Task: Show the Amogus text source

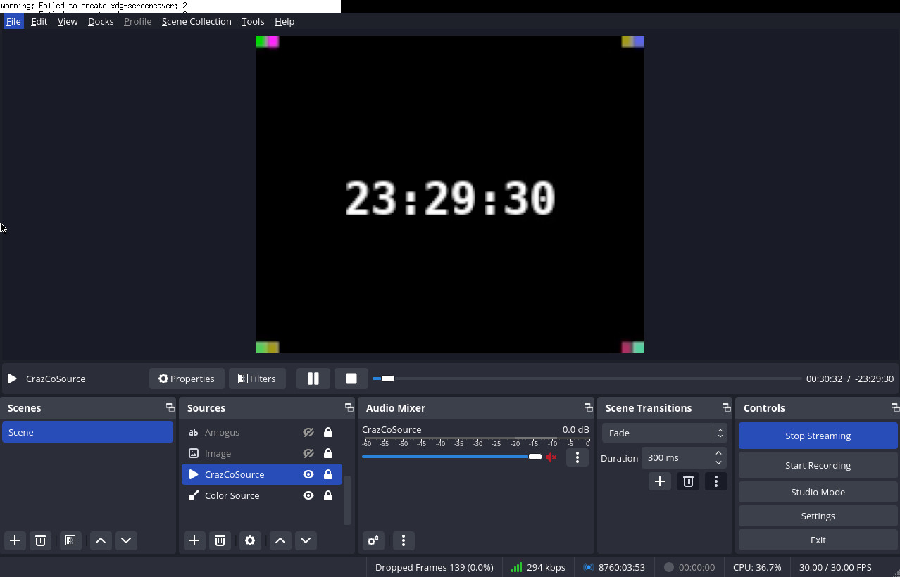Action: coord(308,432)
